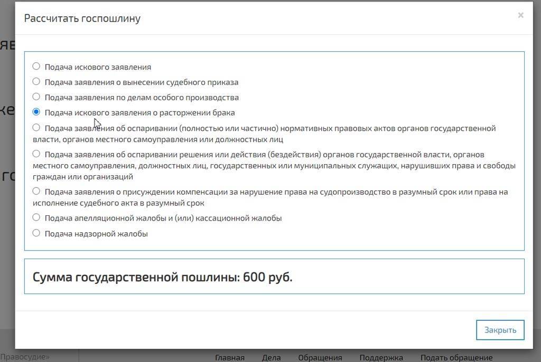The width and height of the screenshot is (541, 362).
Task: Click the 'Рассчитать госпошлину' dialog title
Action: [x=82, y=18]
